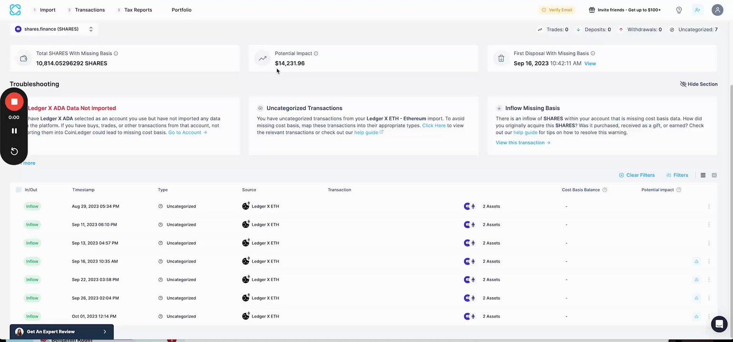The width and height of the screenshot is (733, 342).
Task: Click the invite user icon
Action: (697, 10)
